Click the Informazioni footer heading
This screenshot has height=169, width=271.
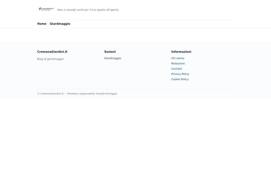[x=181, y=52]
